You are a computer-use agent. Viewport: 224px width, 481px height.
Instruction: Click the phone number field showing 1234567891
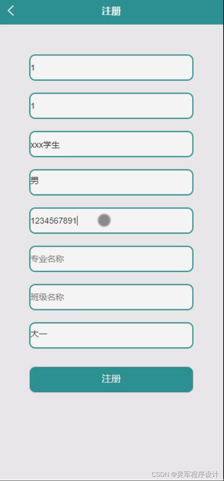tap(111, 220)
